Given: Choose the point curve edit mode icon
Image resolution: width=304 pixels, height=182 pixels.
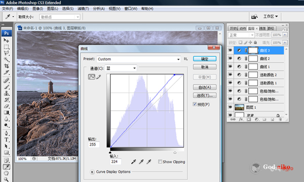Looking at the screenshot, I should point(92,77).
